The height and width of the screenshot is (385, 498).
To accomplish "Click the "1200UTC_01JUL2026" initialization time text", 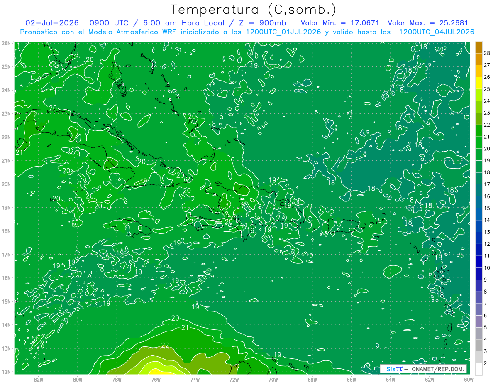I will click(283, 32).
